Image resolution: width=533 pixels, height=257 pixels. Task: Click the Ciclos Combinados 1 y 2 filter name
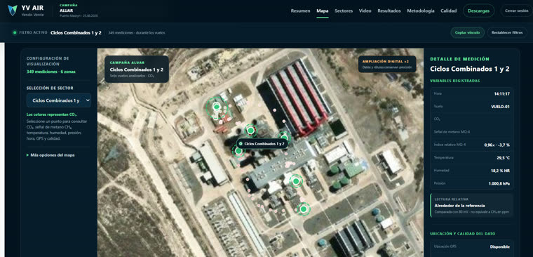pos(76,33)
